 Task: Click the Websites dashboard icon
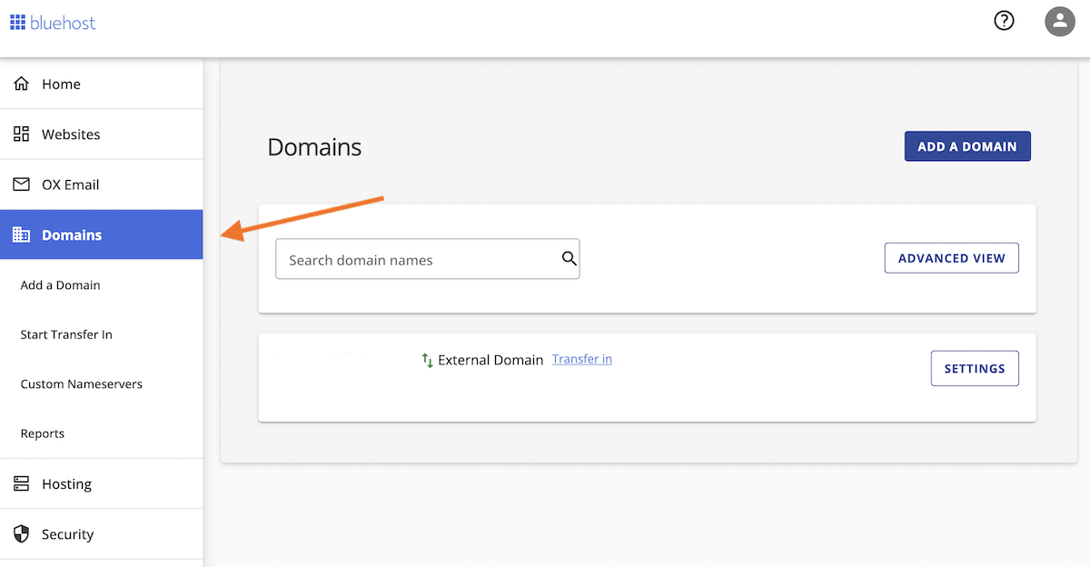click(22, 134)
